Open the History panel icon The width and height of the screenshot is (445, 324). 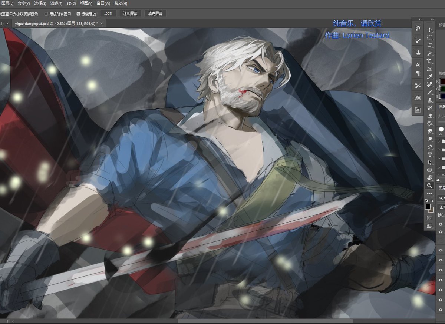[418, 29]
